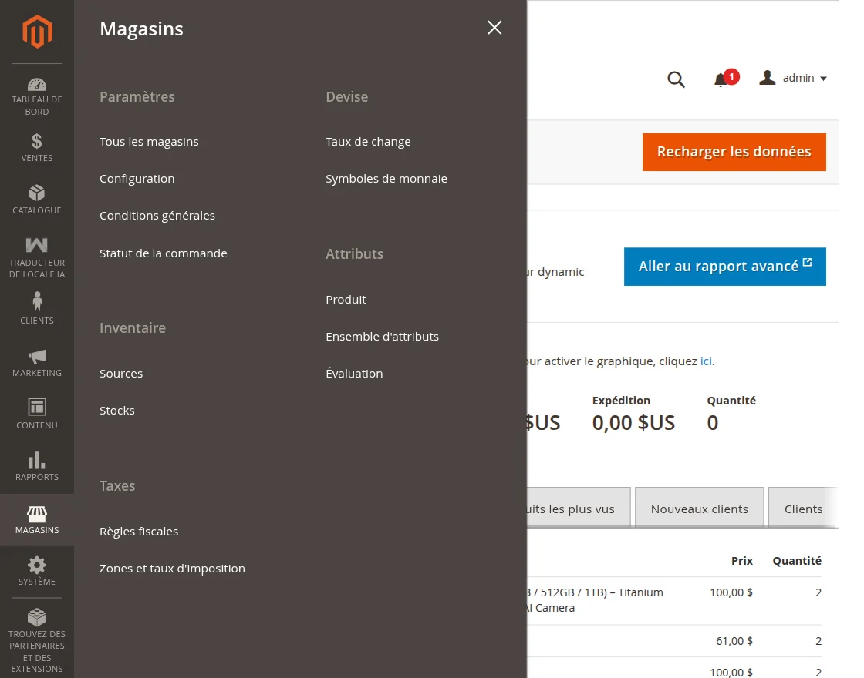Screen dimensions: 864x678
Task: Open Taux de change menu item
Action: click(x=368, y=142)
